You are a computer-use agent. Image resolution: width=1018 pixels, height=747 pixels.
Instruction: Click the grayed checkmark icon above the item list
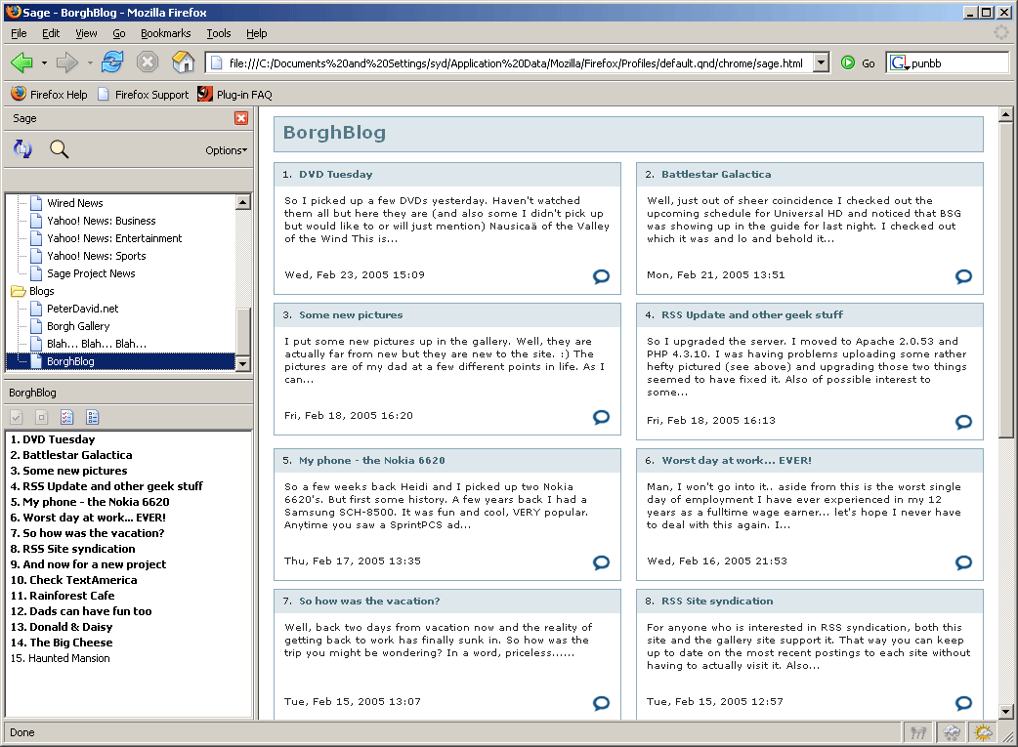[17, 417]
